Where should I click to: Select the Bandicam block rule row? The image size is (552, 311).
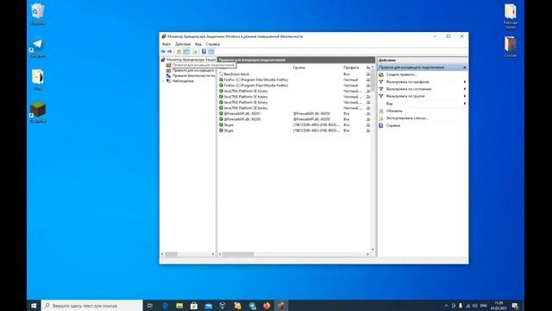[x=294, y=74]
